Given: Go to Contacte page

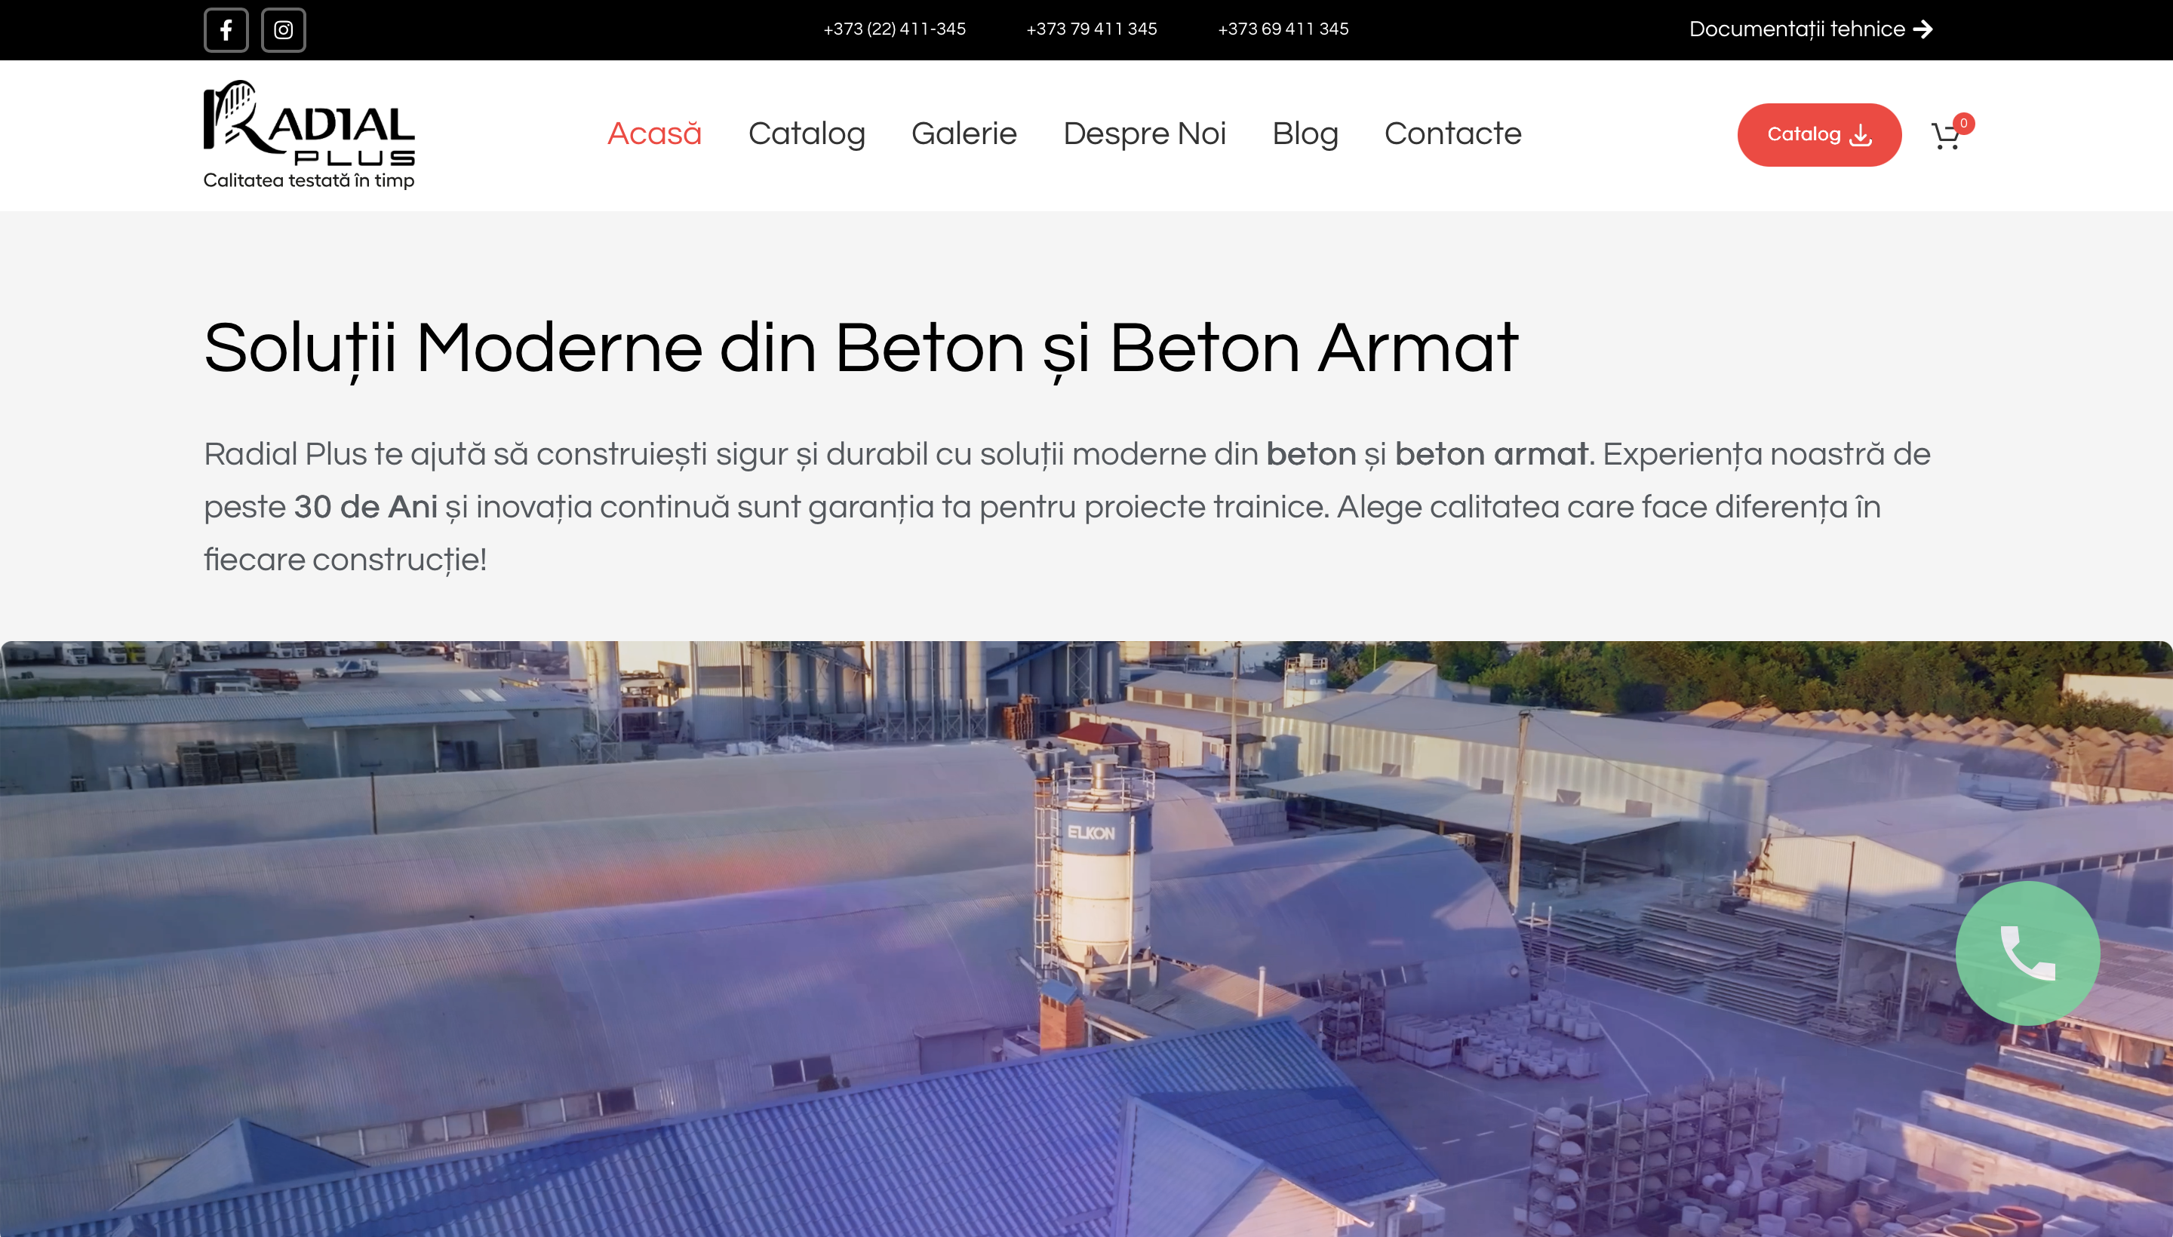Looking at the screenshot, I should click(1452, 134).
